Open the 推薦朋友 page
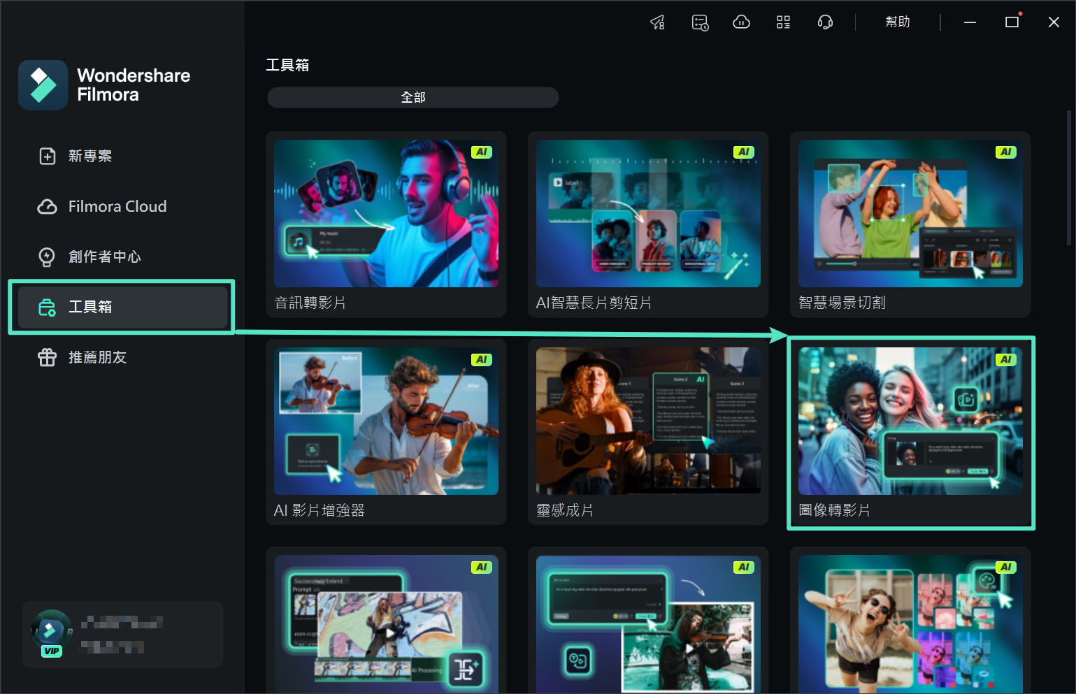 click(x=97, y=357)
